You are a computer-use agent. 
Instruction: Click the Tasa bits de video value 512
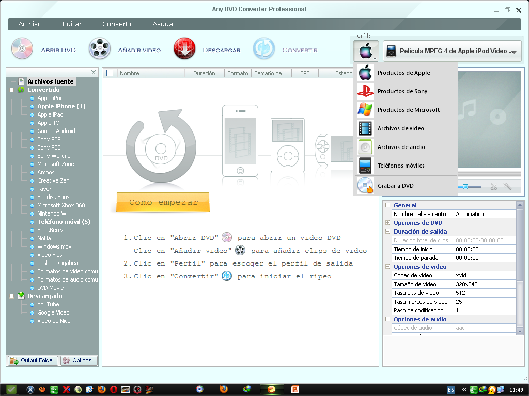(x=485, y=293)
